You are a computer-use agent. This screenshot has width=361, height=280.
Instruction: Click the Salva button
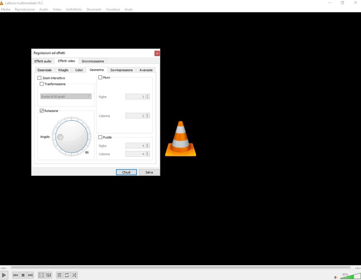[149, 172]
